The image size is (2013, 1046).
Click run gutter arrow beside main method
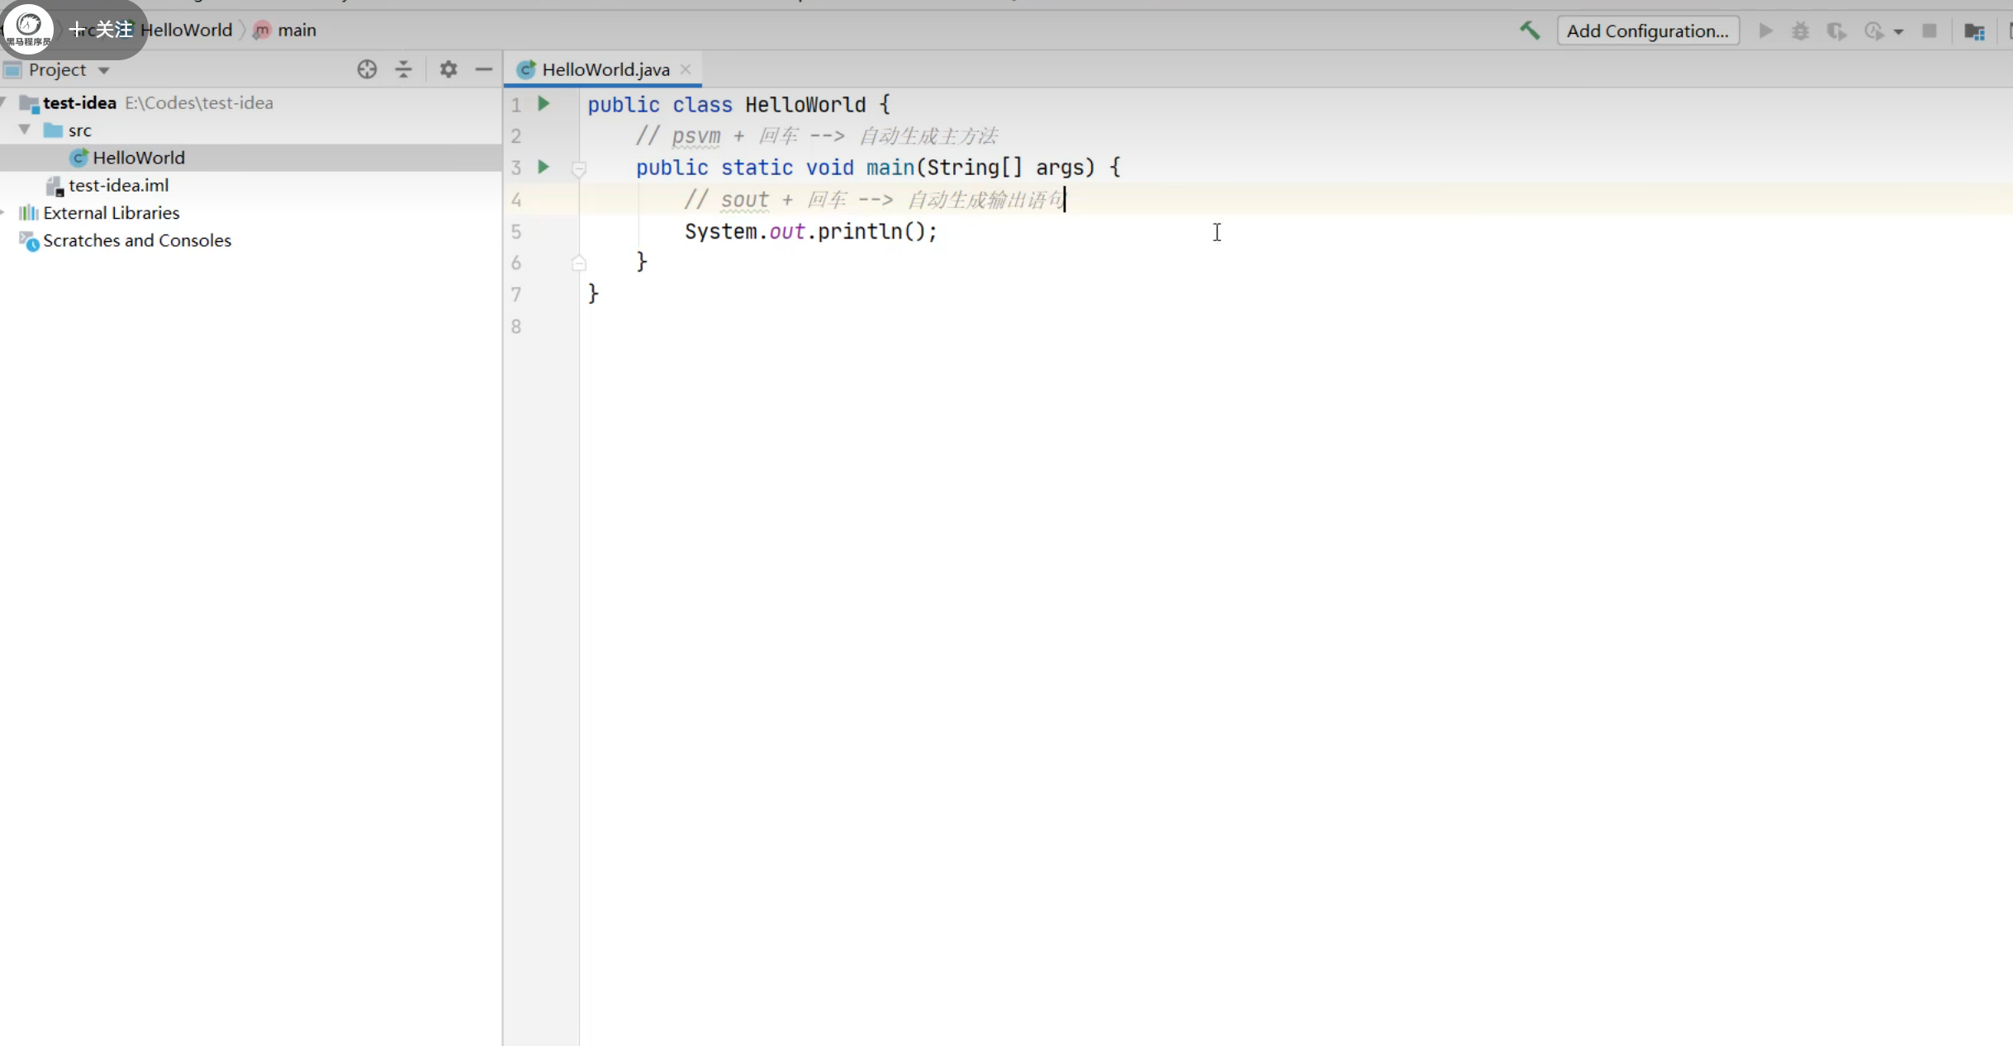pos(544,167)
